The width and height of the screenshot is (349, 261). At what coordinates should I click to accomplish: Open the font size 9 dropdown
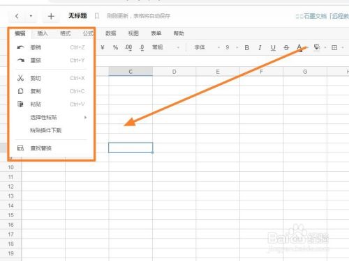[x=232, y=47]
